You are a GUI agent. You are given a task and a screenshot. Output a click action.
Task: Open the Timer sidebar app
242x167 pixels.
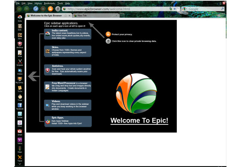click(x=20, y=98)
